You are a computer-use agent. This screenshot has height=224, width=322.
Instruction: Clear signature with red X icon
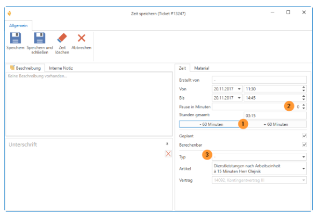tap(168, 153)
